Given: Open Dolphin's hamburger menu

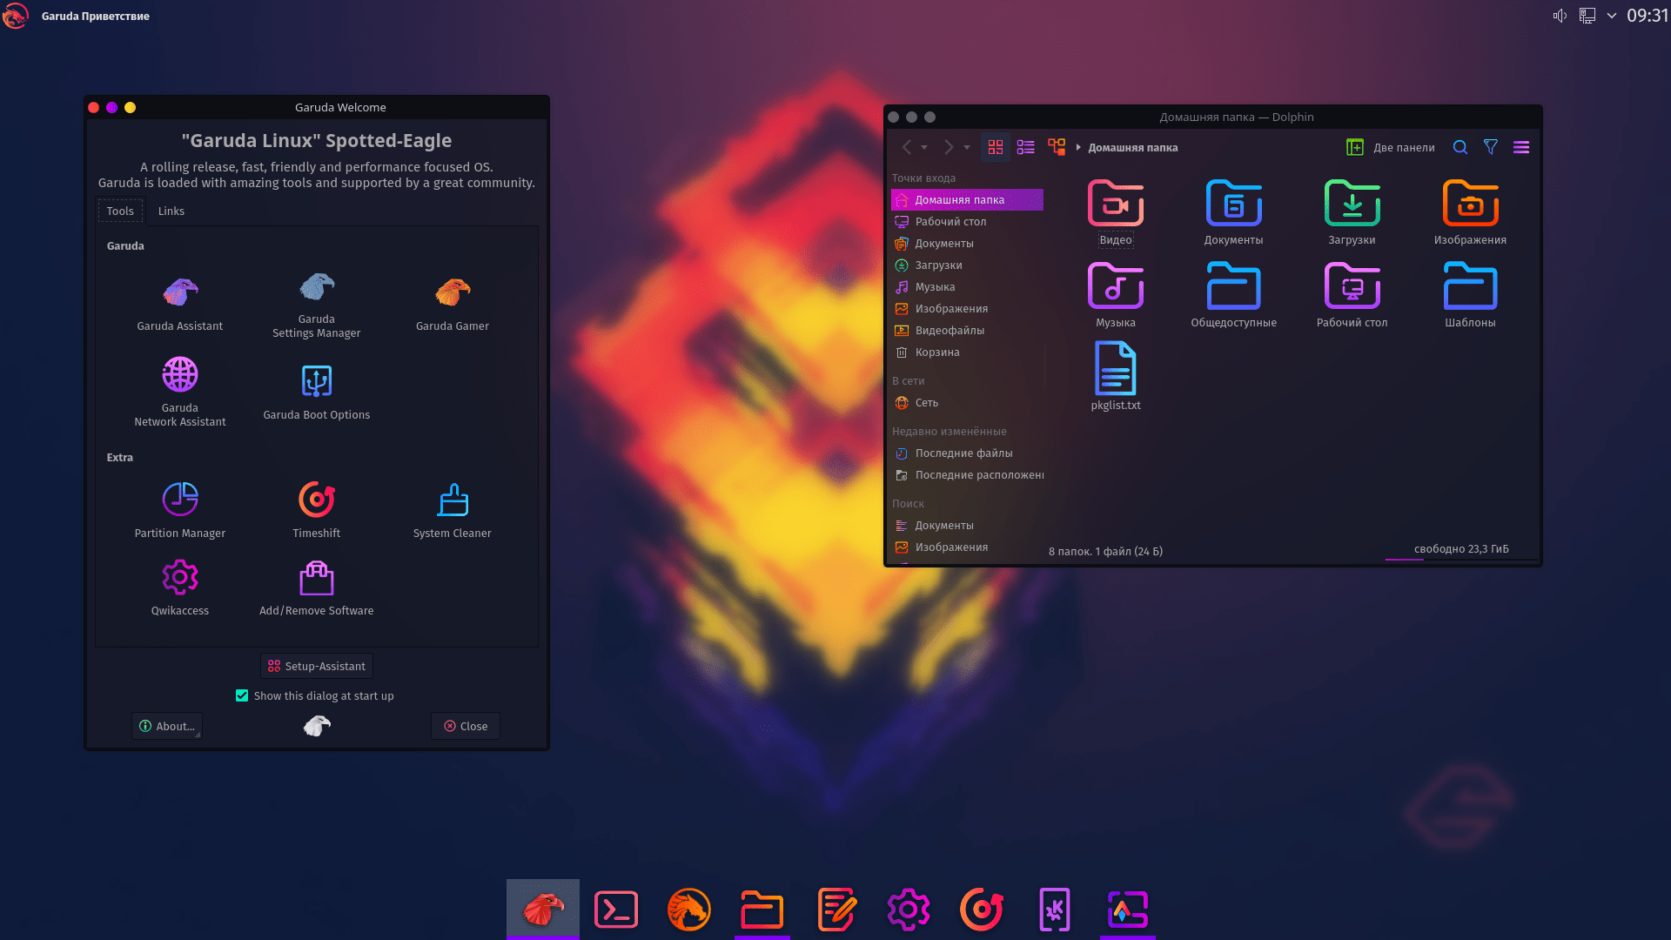Looking at the screenshot, I should [1521, 147].
